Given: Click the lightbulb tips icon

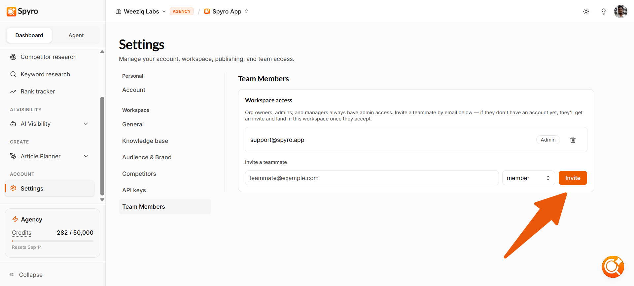Looking at the screenshot, I should [x=604, y=12].
